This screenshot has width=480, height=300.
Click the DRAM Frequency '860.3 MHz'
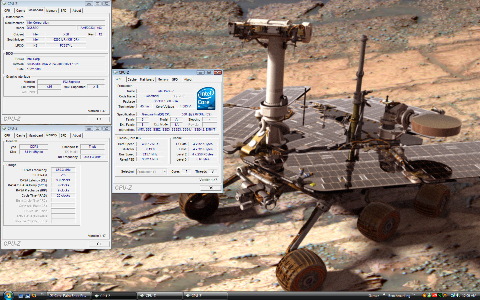[x=63, y=170]
